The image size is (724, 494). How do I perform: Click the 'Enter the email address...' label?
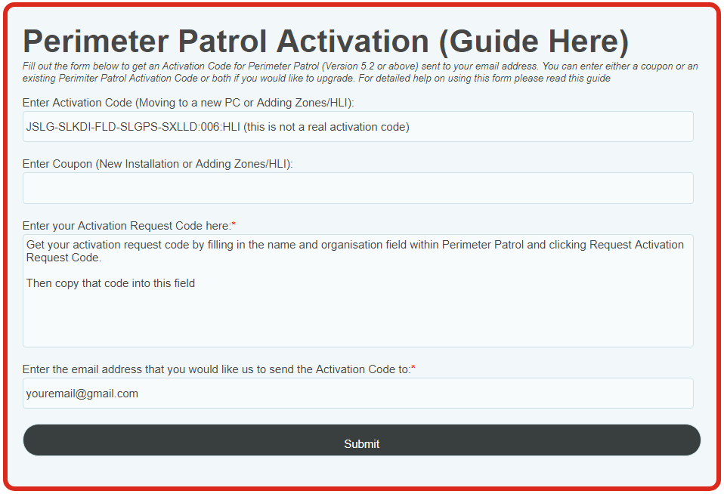point(219,369)
